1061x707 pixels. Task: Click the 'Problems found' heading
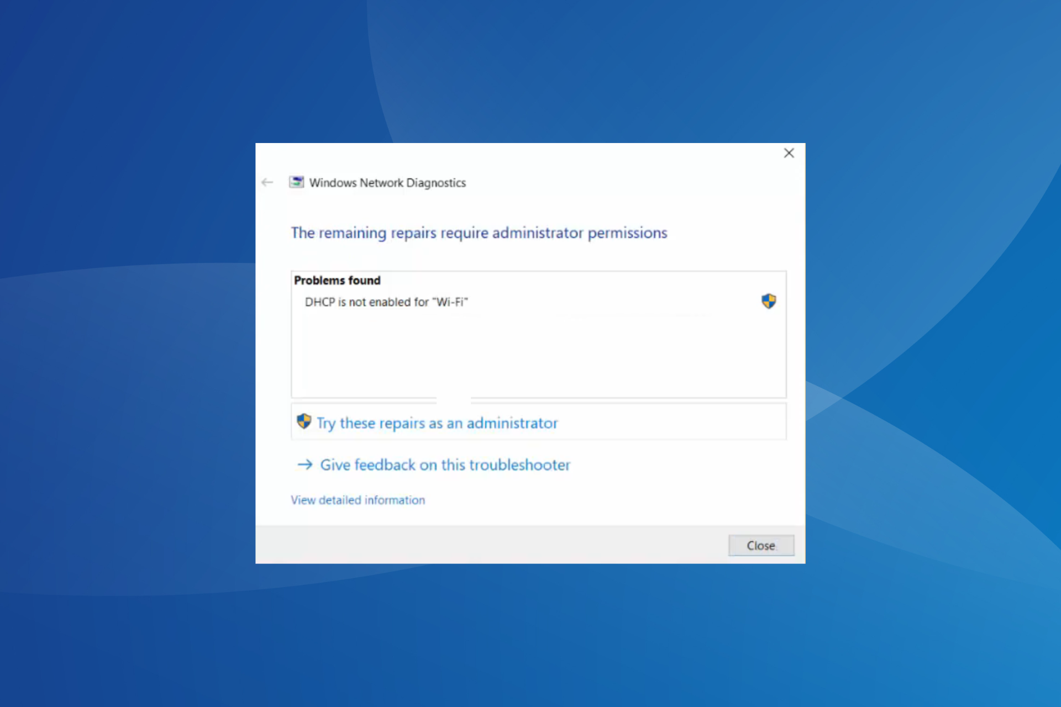[x=337, y=281]
